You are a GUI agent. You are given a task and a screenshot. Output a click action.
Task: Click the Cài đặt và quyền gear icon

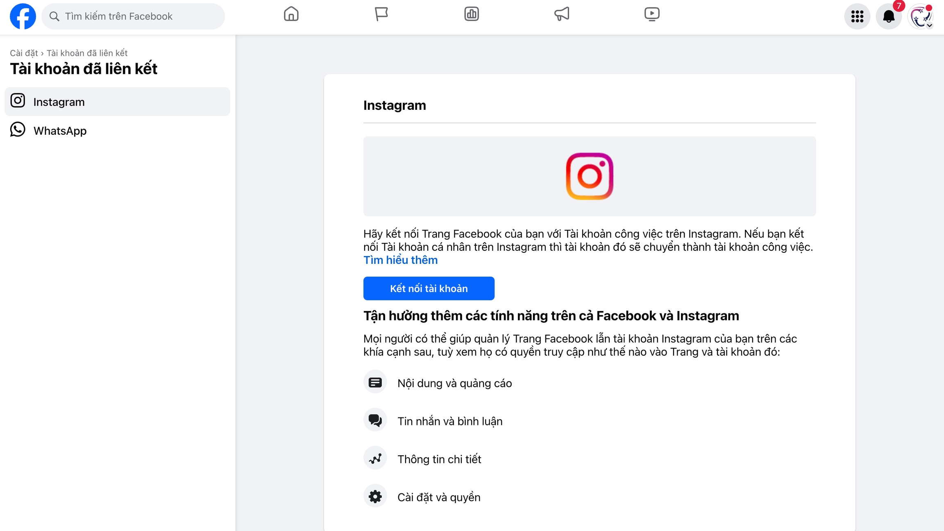click(375, 497)
